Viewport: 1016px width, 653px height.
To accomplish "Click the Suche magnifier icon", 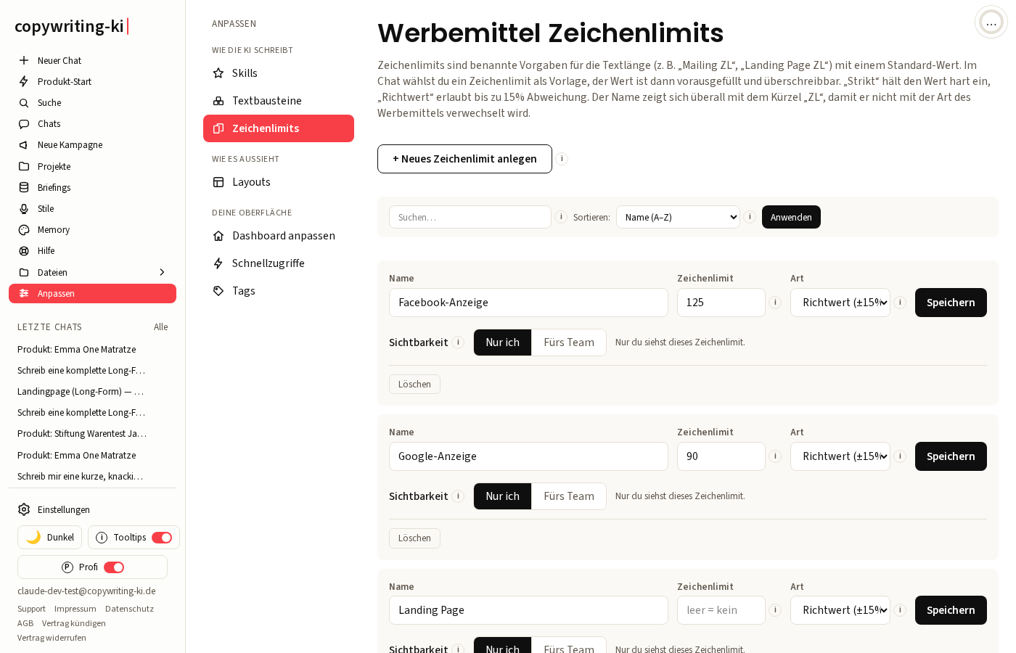I will tap(24, 103).
